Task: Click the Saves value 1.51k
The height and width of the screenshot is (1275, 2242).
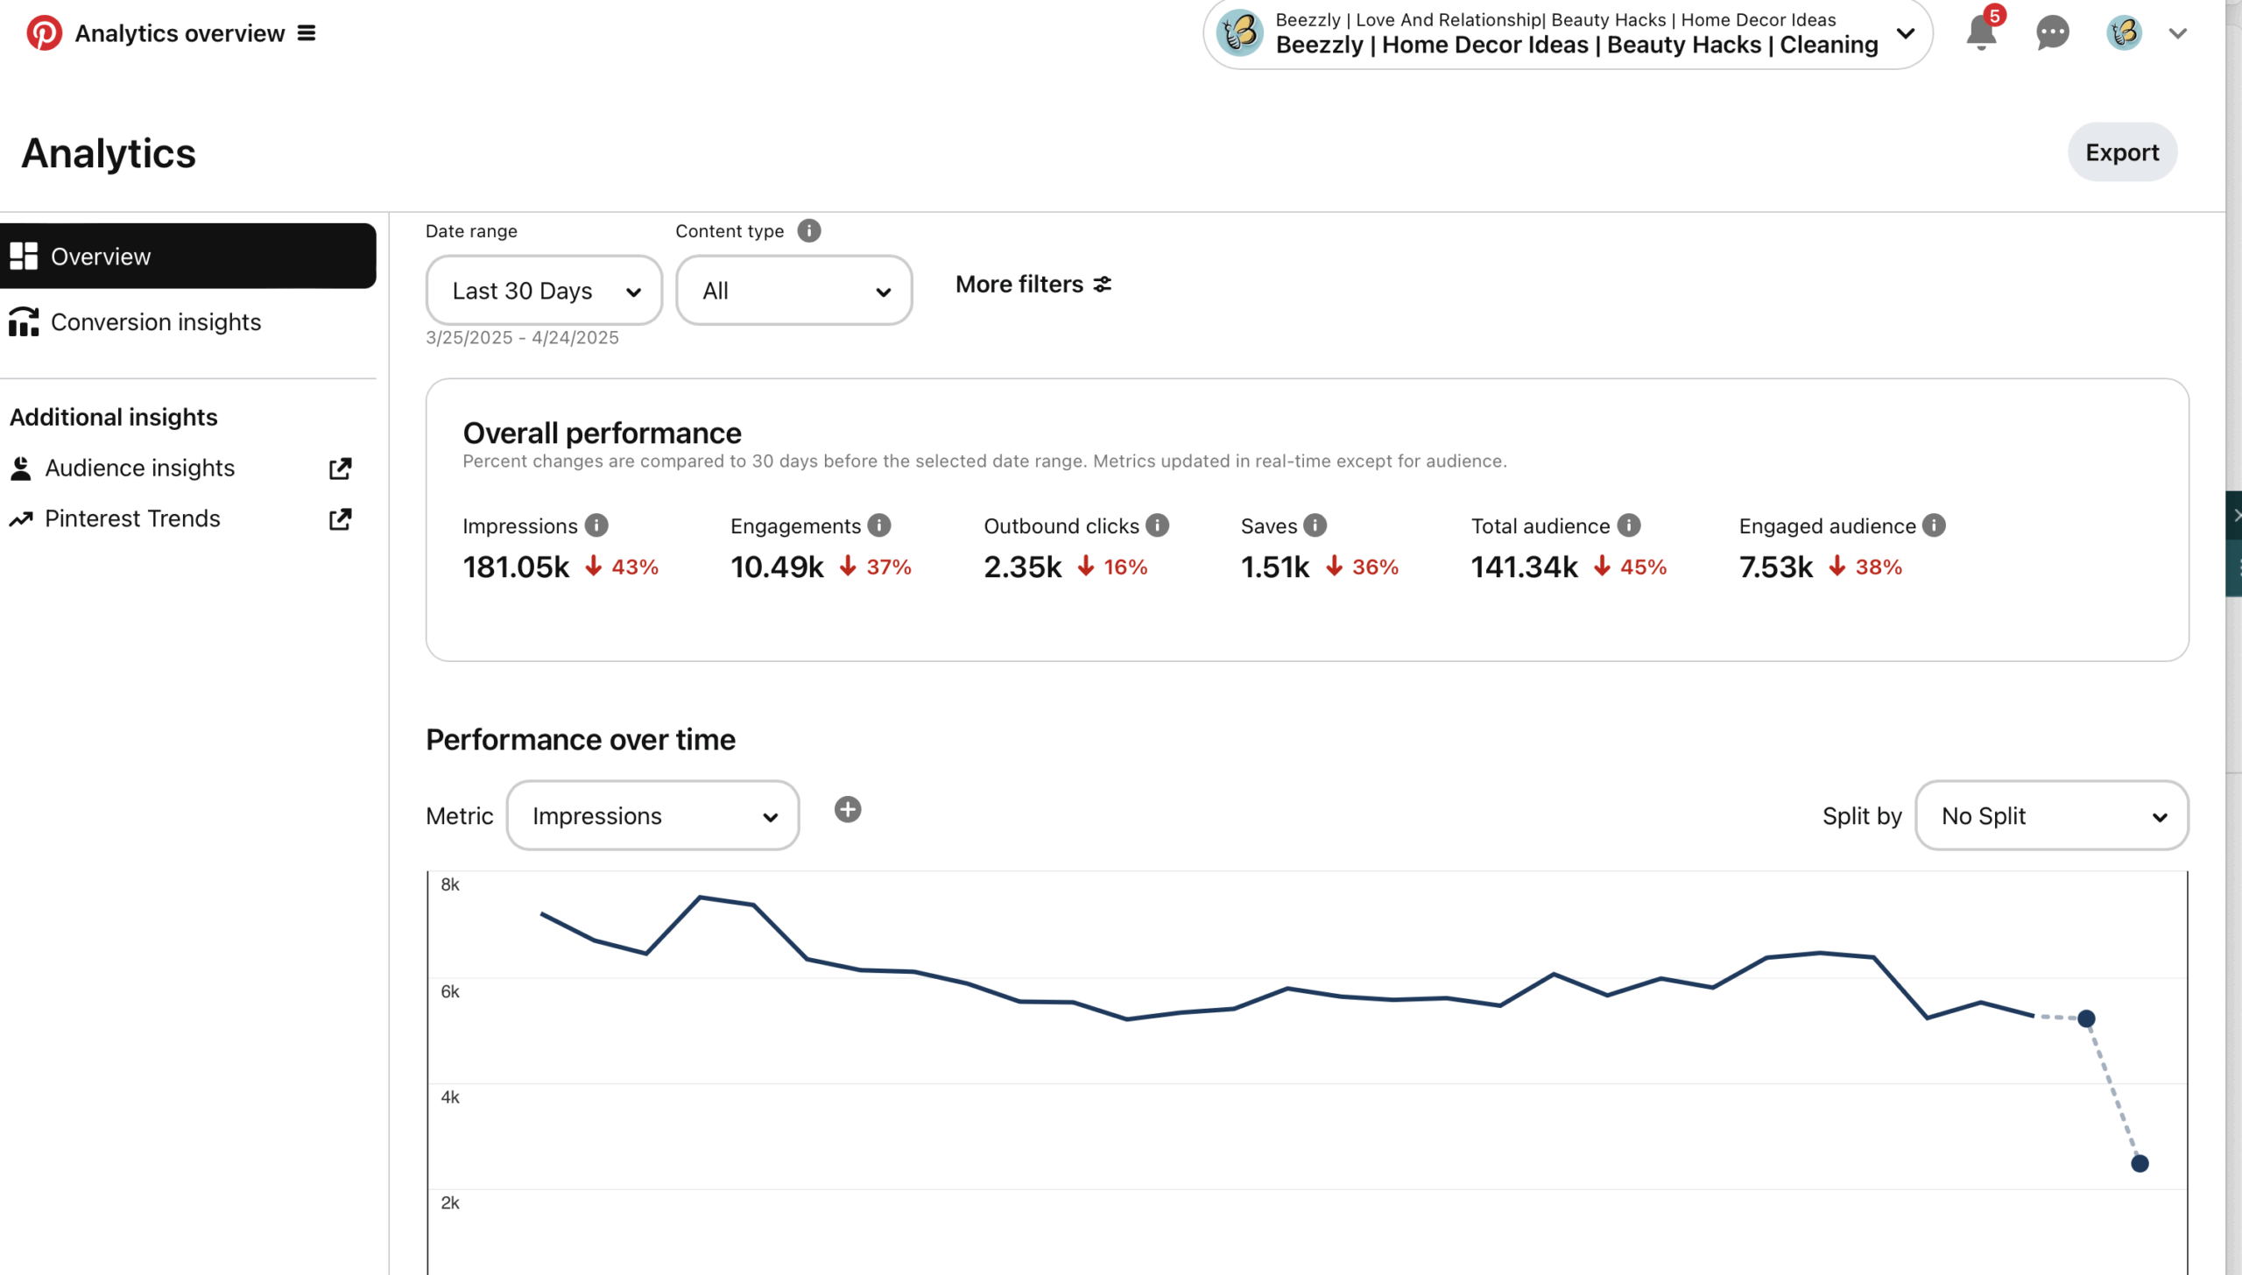Action: [1274, 567]
